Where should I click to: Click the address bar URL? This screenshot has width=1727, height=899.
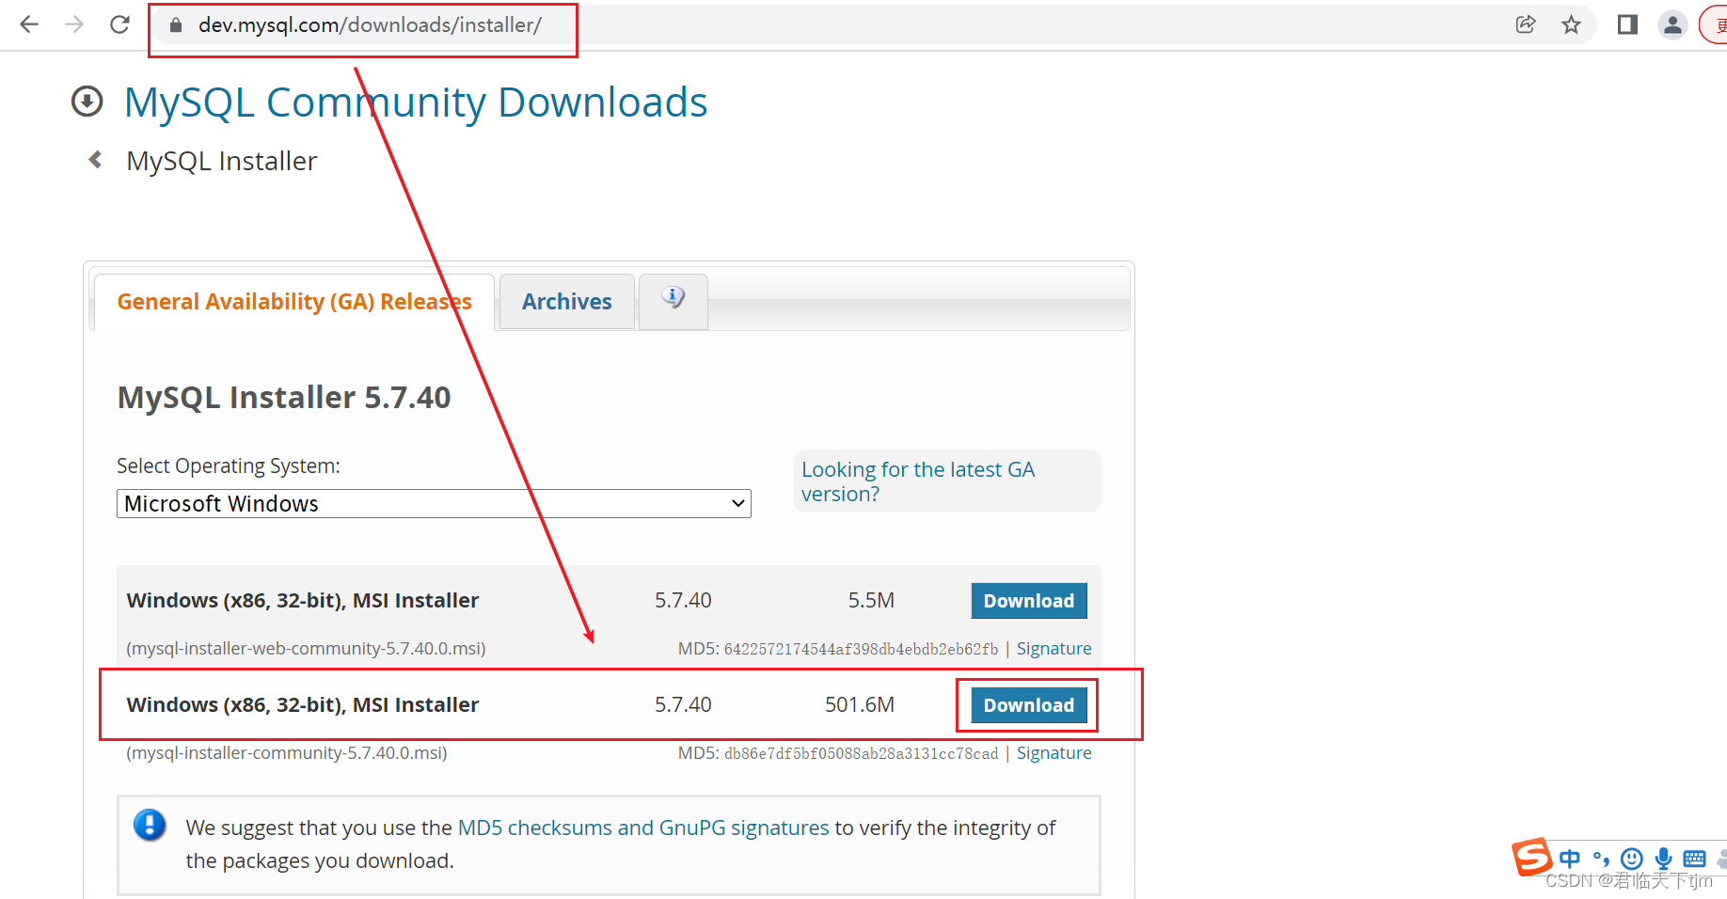370,25
